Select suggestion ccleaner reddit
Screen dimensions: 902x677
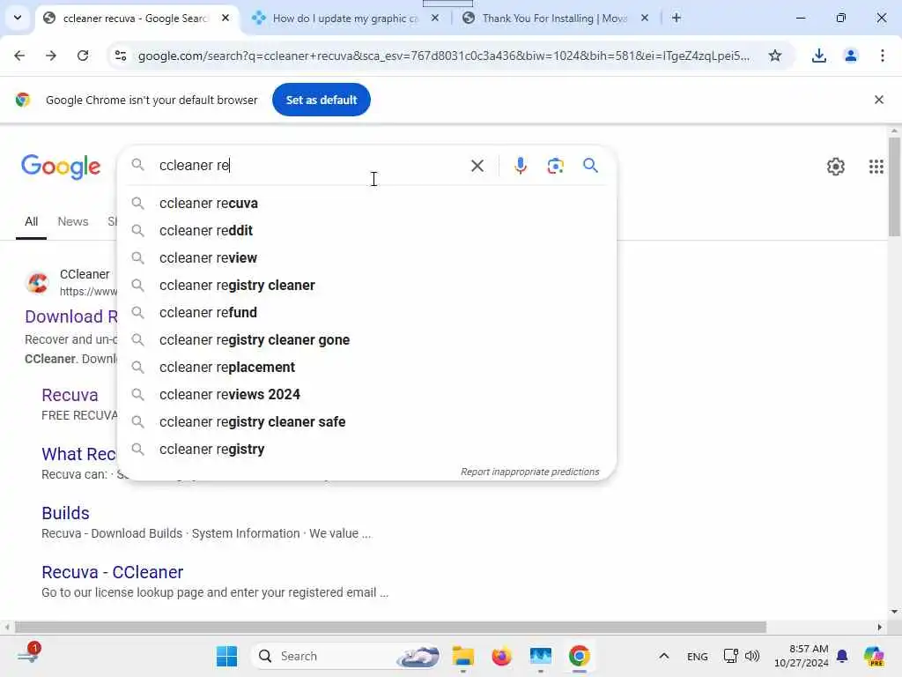click(366, 230)
